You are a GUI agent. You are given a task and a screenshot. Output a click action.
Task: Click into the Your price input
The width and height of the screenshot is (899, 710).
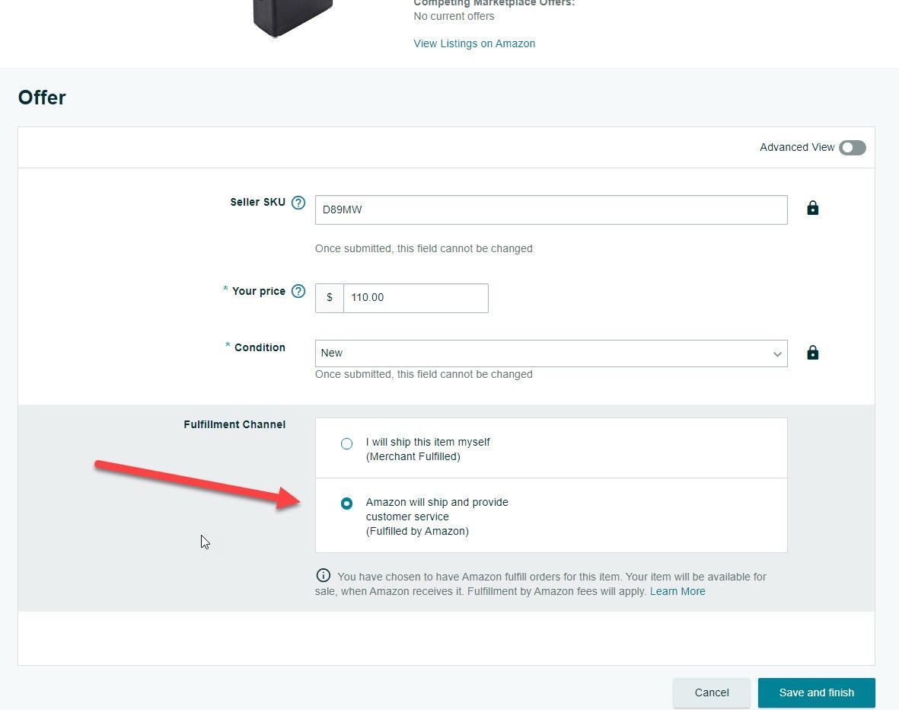click(416, 298)
